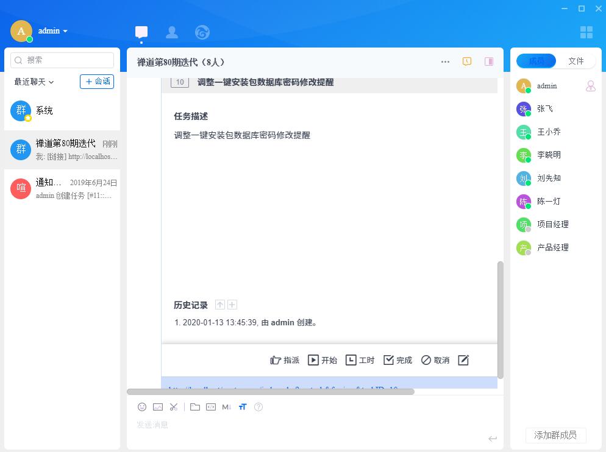The image size is (606, 452).
Task: Click the chat title 禅道第80期迭代（8人）
Action: point(180,62)
